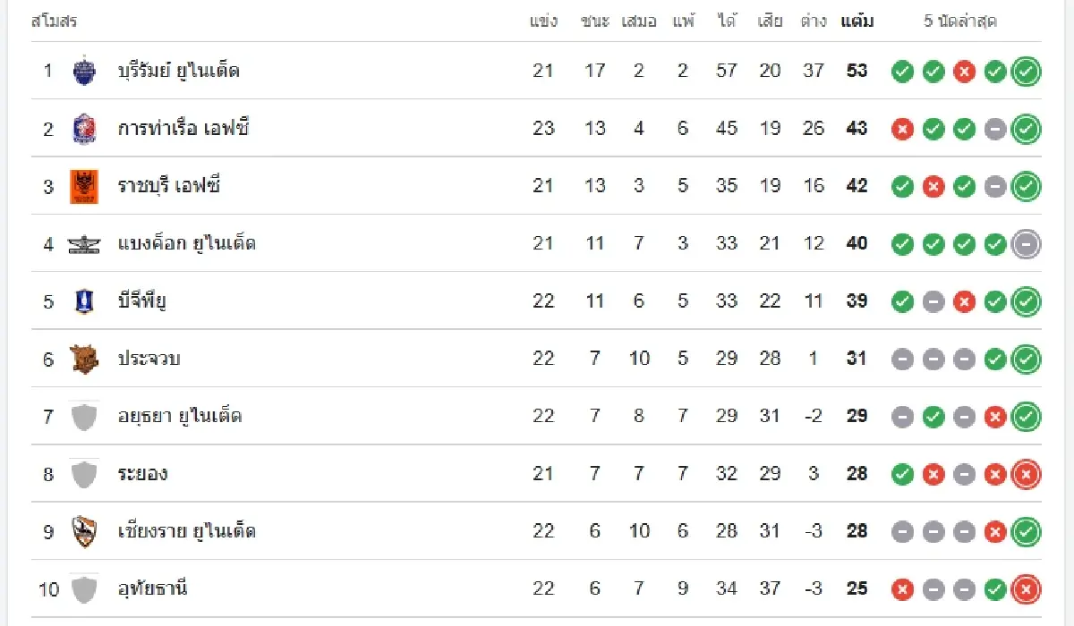Click the แต้ม (points) column header

pyautogui.click(x=857, y=21)
